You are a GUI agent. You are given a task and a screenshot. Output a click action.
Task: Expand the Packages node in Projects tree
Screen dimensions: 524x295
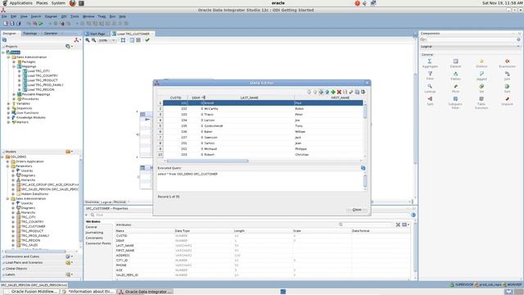pos(14,62)
